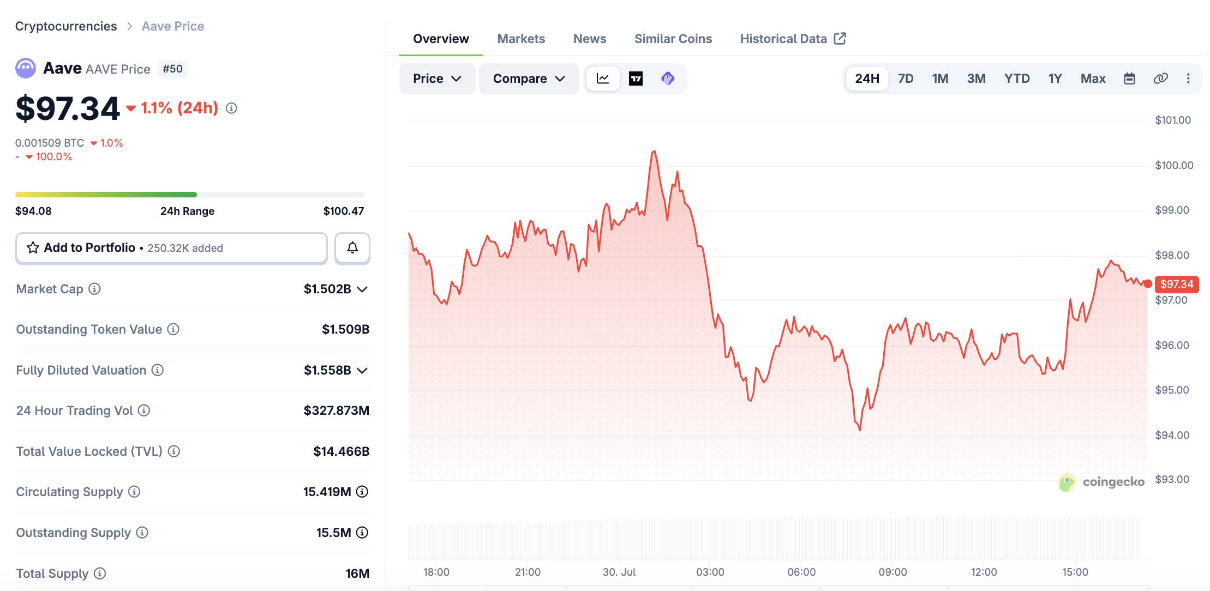Click Outstanding Supply label info icon
Viewport: 1210px width, 591px height.
142,533
